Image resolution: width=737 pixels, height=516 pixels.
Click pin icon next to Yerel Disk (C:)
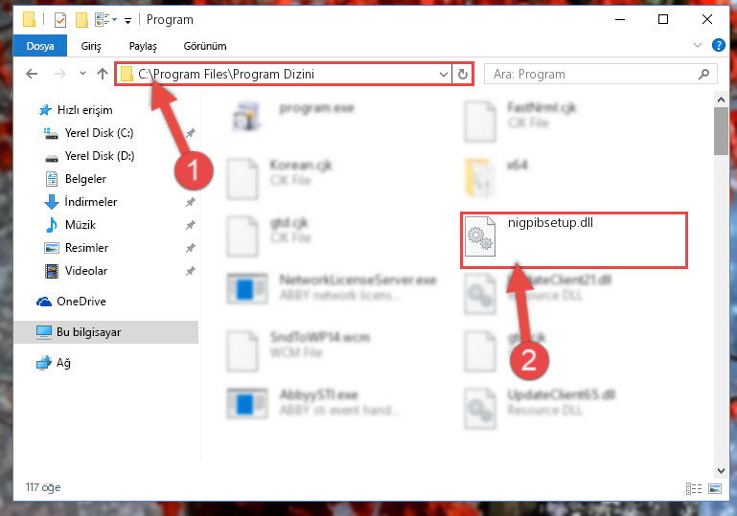190,133
